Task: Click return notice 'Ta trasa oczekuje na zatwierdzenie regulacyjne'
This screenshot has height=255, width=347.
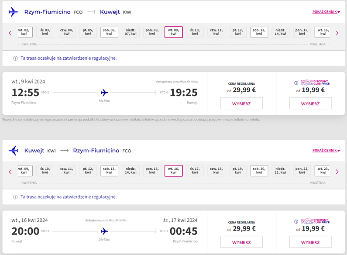Action: pyautogui.click(x=69, y=197)
